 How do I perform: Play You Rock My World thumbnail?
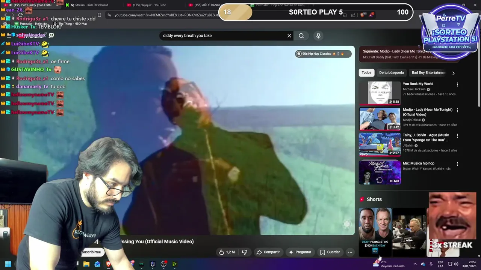pyautogui.click(x=380, y=93)
